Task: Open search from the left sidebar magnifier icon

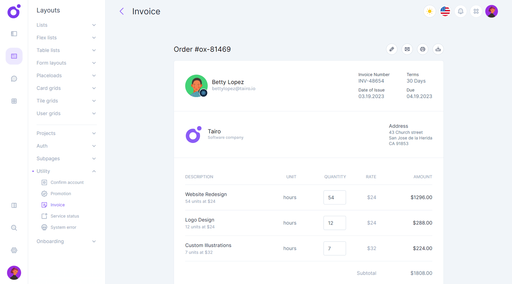Action: [x=14, y=227]
